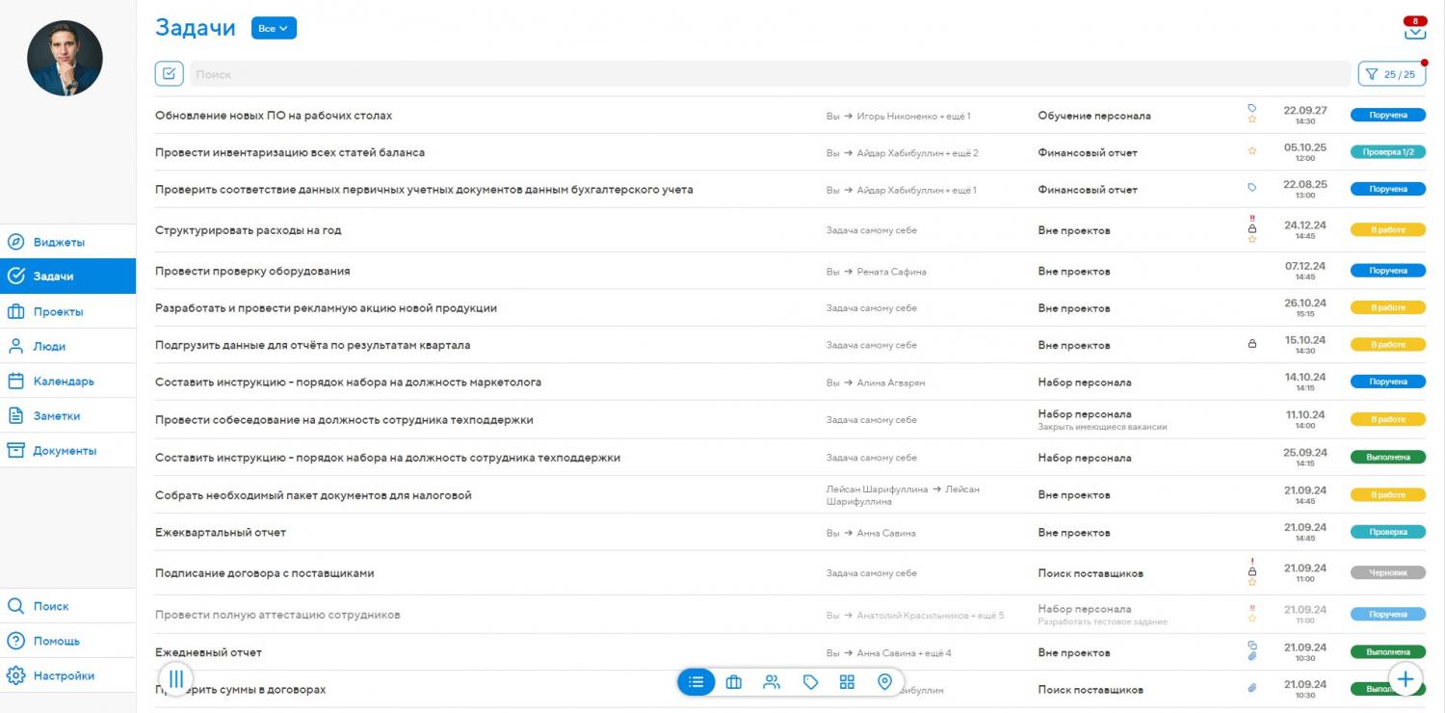This screenshot has height=713, width=1445.
Task: Group tasks by projects using briefcase icon
Action: tap(734, 682)
